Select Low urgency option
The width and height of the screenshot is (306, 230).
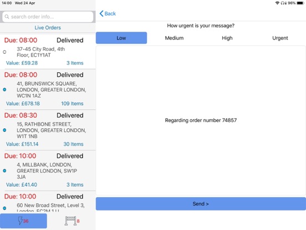(x=121, y=38)
